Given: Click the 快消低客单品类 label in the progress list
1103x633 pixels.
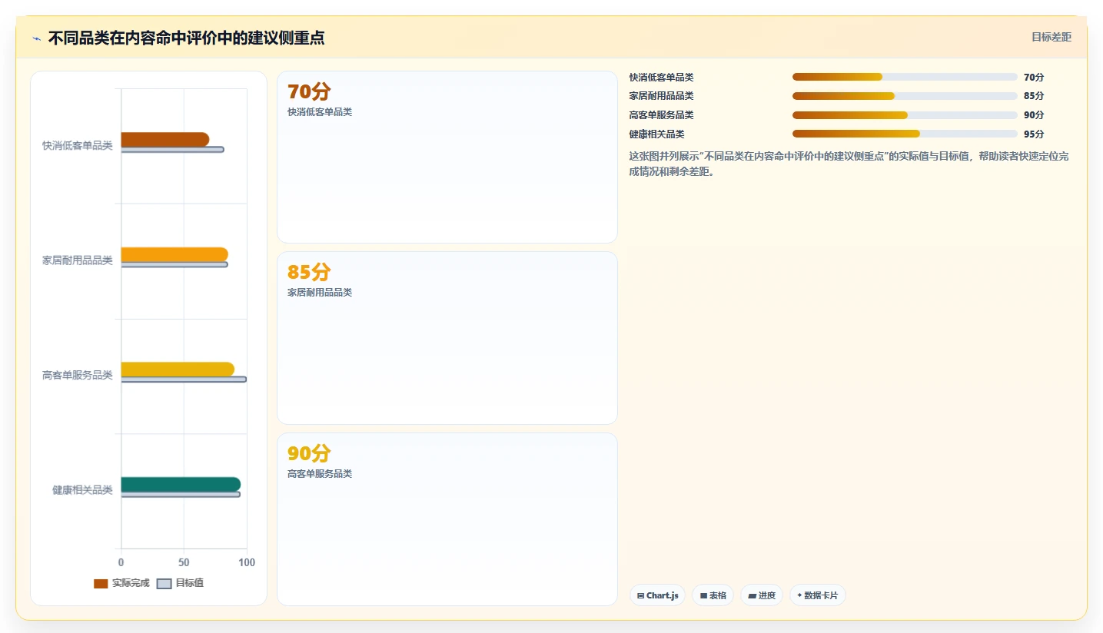Looking at the screenshot, I should click(x=662, y=77).
